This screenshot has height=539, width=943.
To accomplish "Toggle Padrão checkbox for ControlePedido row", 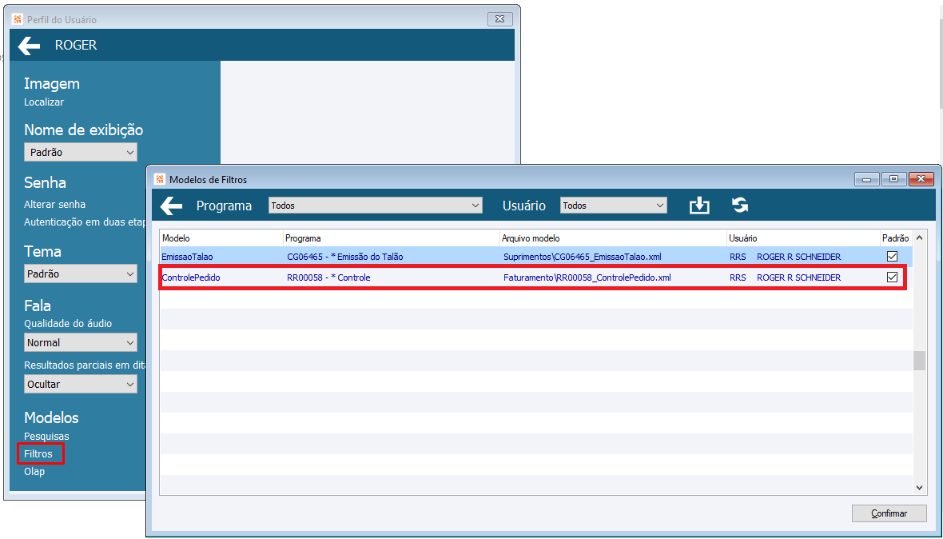I will [x=892, y=277].
